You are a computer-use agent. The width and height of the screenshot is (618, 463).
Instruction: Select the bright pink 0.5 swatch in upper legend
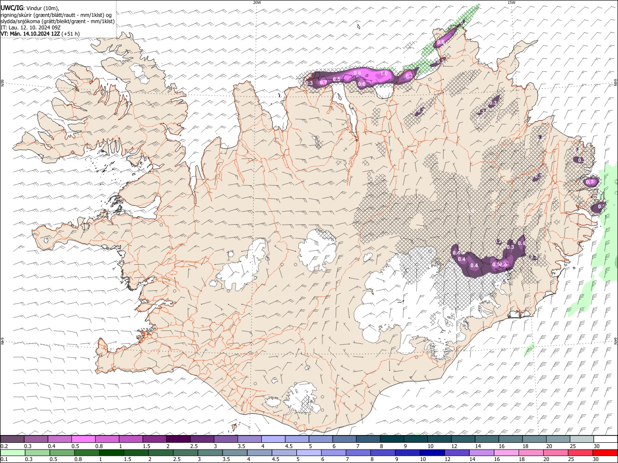pos(83,439)
